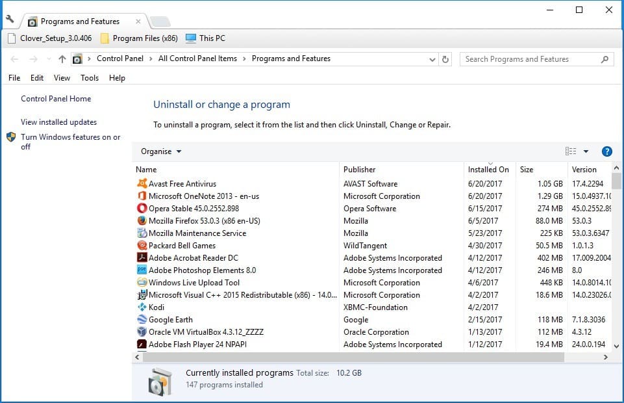Click All Control Panel Items breadcrumb
This screenshot has width=624, height=403.
coord(197,58)
